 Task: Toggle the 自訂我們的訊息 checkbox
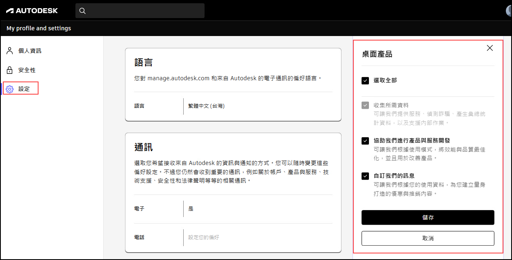click(x=365, y=176)
